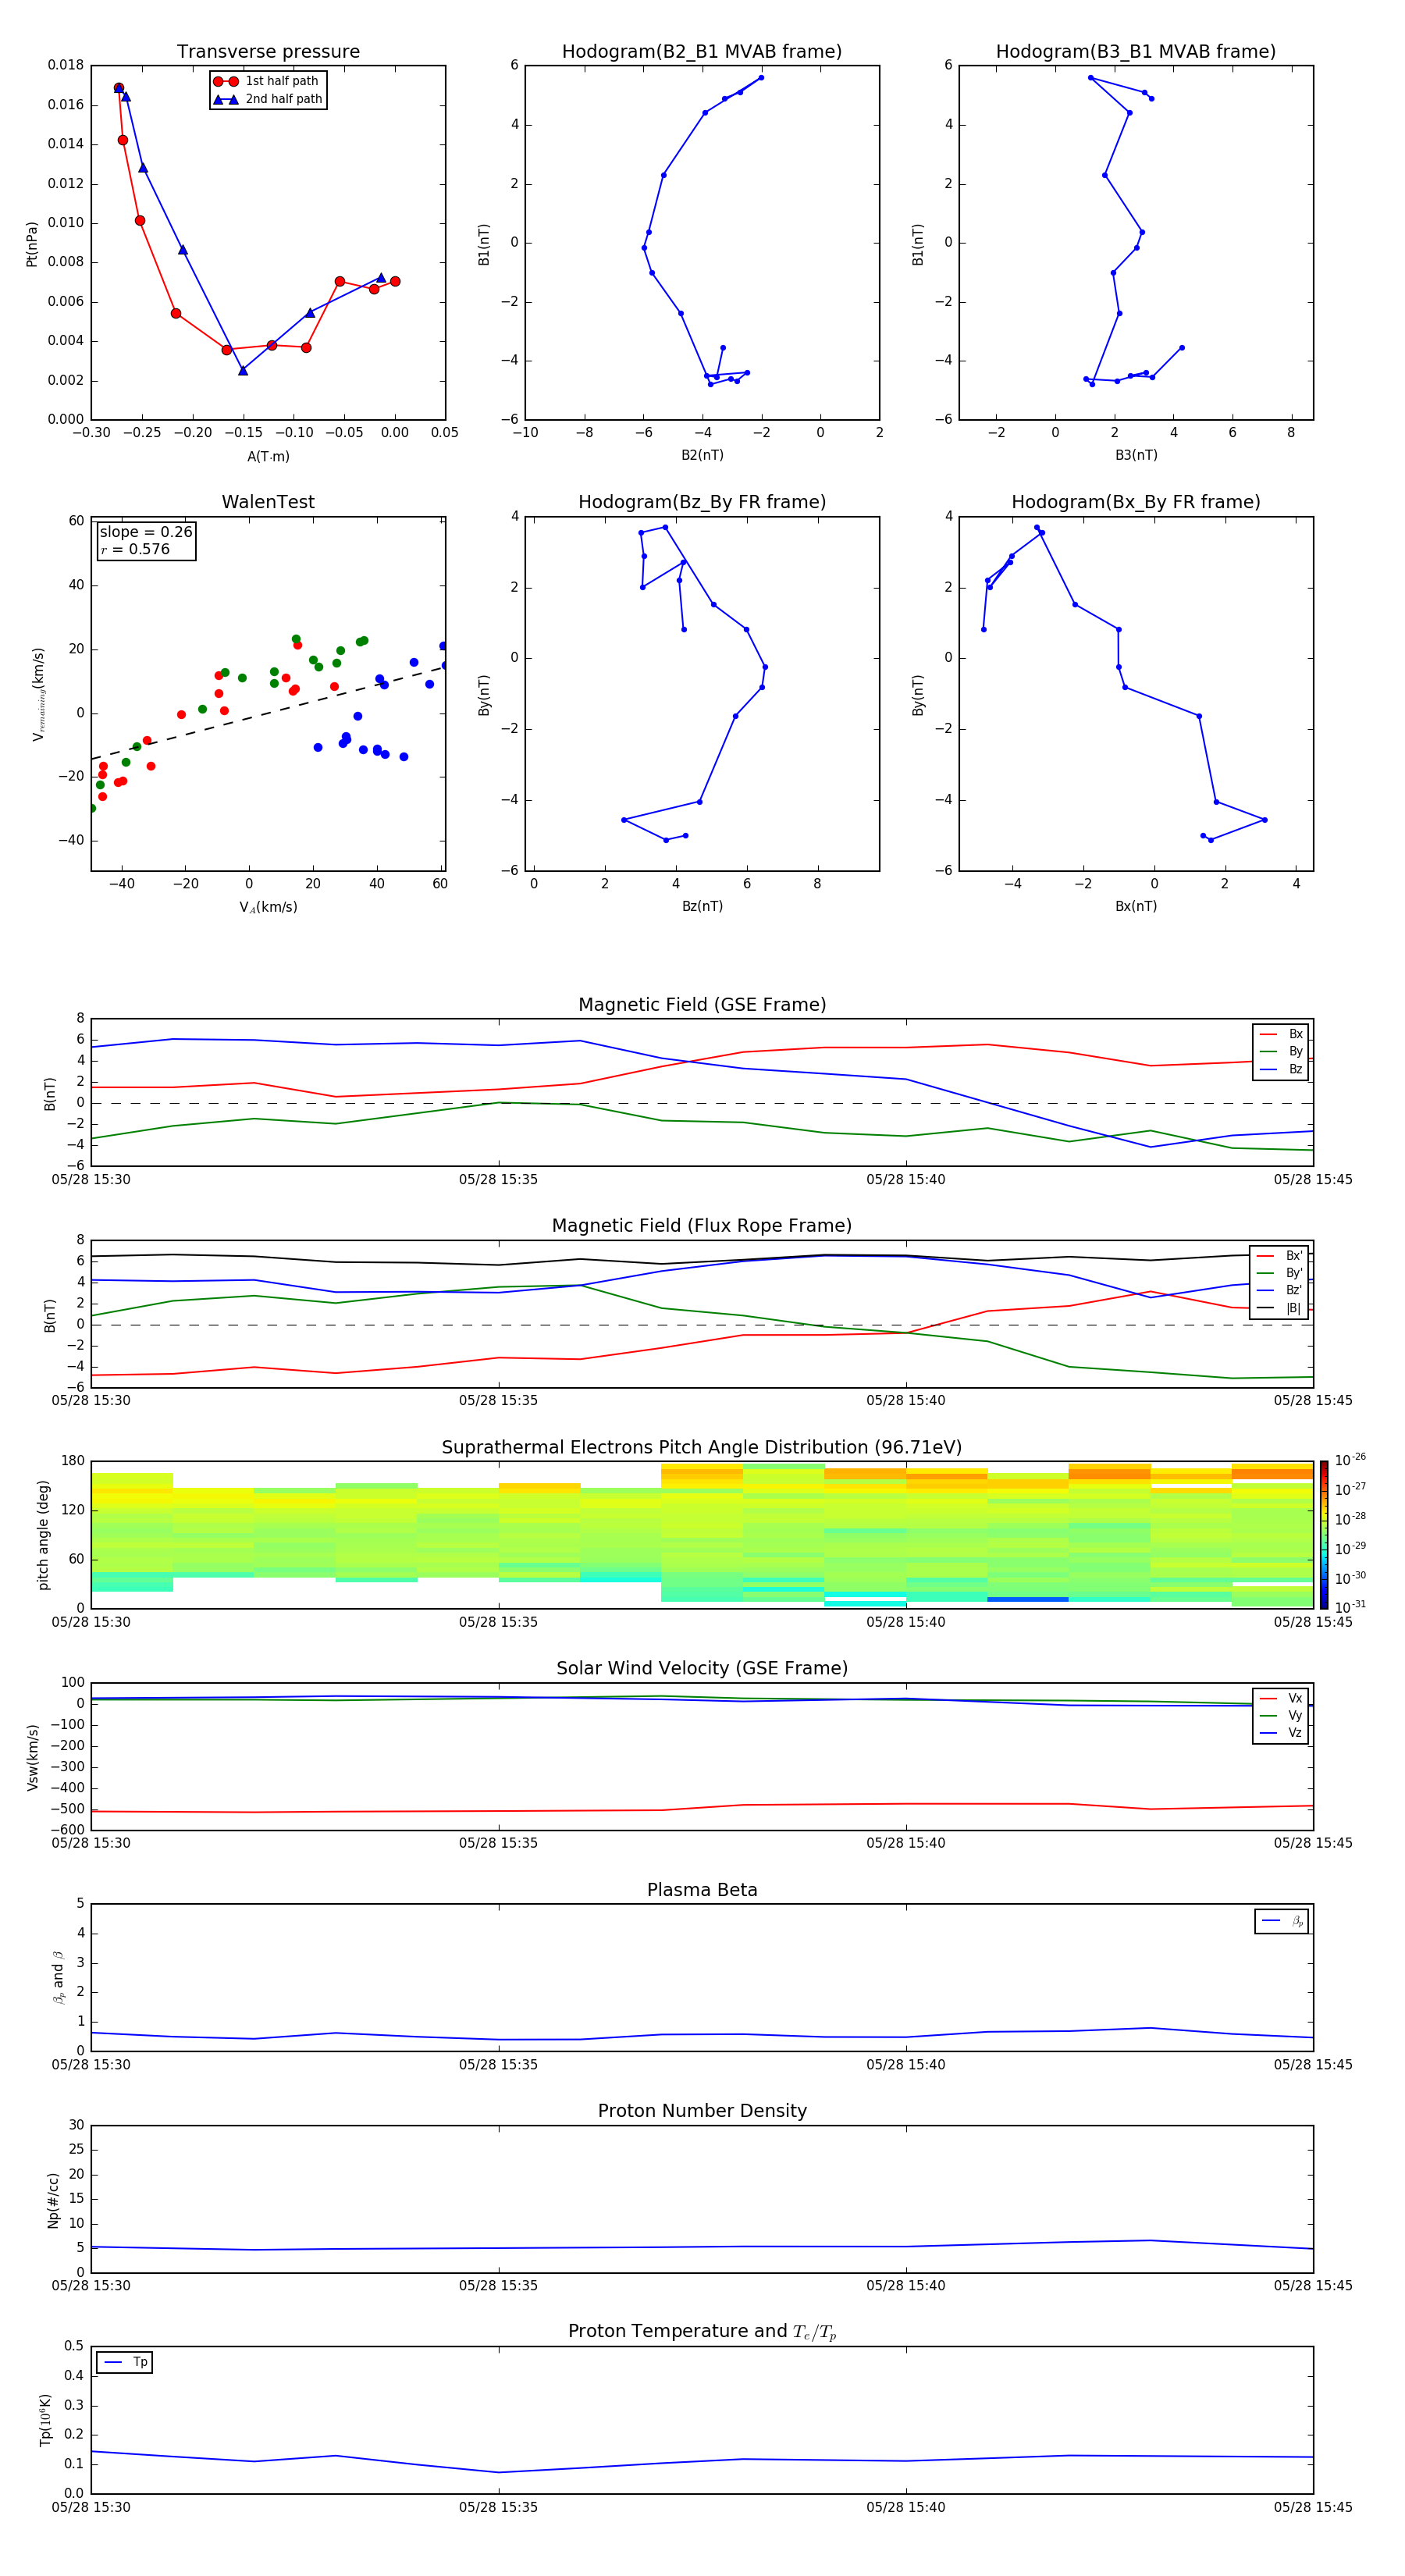Select the "Proton Temperature and Te/Tp" title
Viewport: 1405px width, 2576px height.
pos(702,2332)
